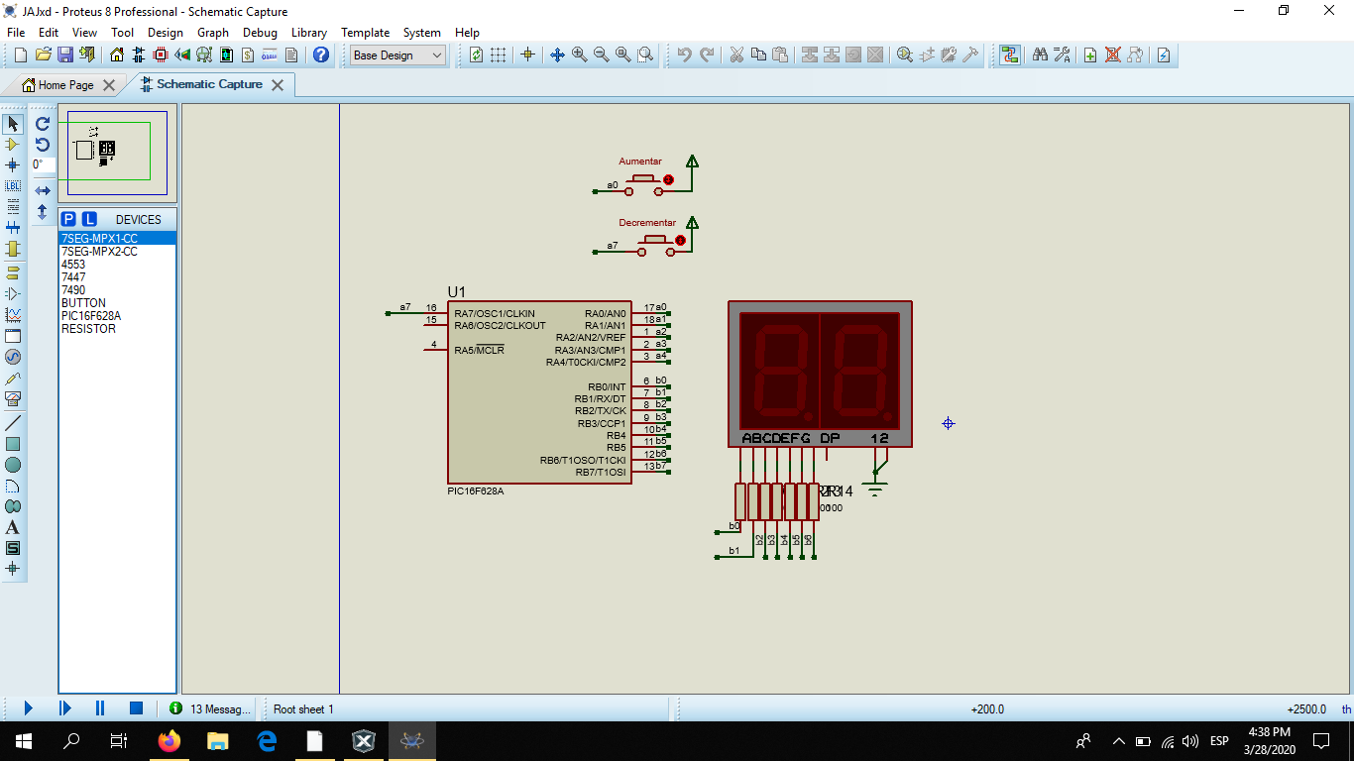Flip vertically with the Y-mirror icon
Screen dimensions: 1354x761
point(43,211)
